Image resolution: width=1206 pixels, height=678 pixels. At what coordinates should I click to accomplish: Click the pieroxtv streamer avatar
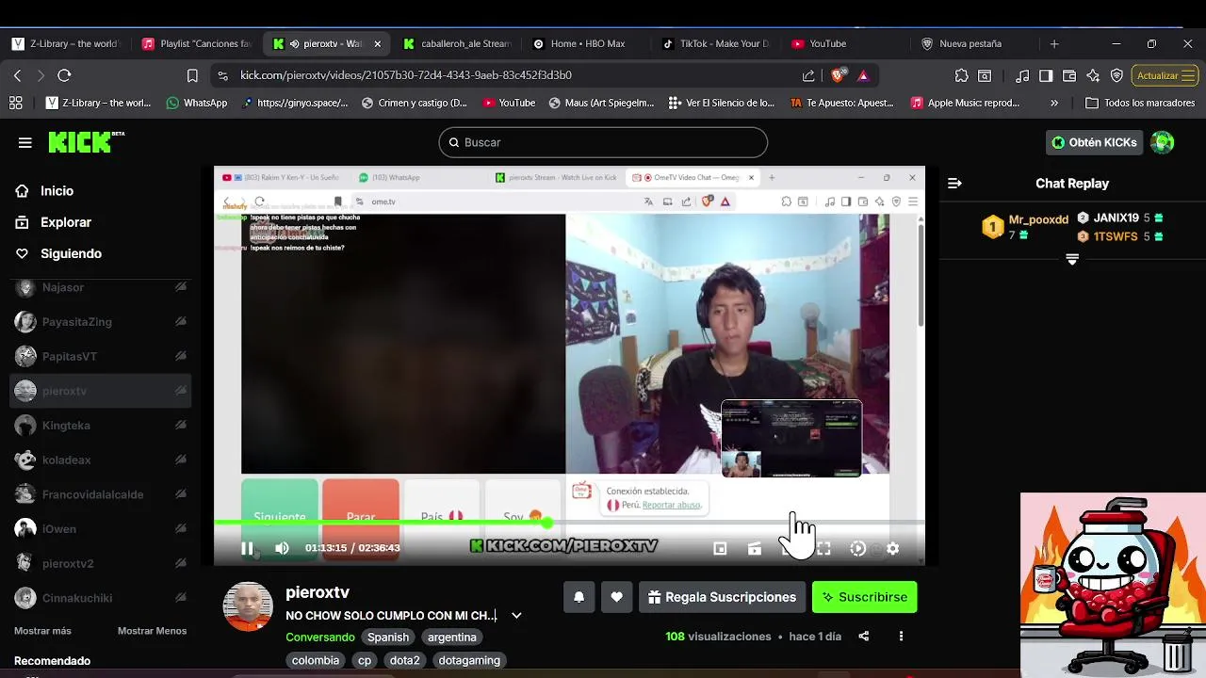pyautogui.click(x=248, y=606)
